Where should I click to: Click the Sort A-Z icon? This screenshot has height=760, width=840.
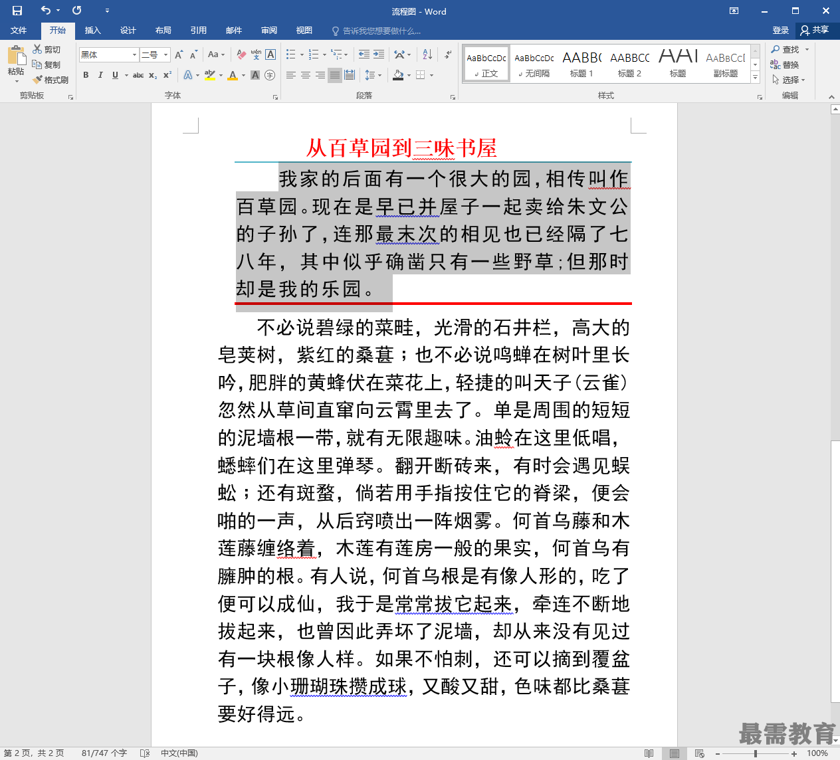[427, 54]
